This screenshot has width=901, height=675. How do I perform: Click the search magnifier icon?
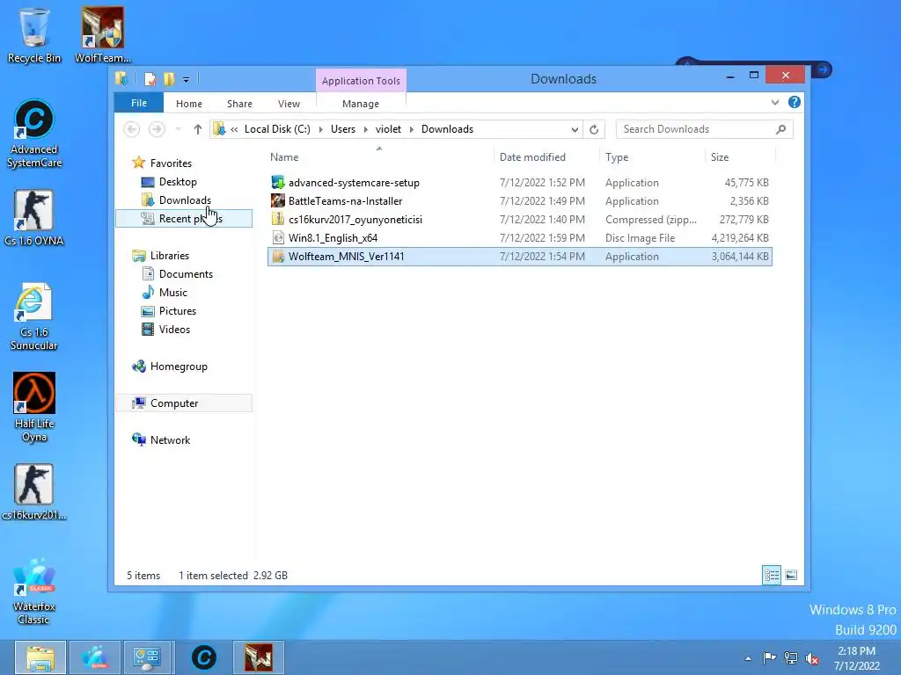click(780, 129)
